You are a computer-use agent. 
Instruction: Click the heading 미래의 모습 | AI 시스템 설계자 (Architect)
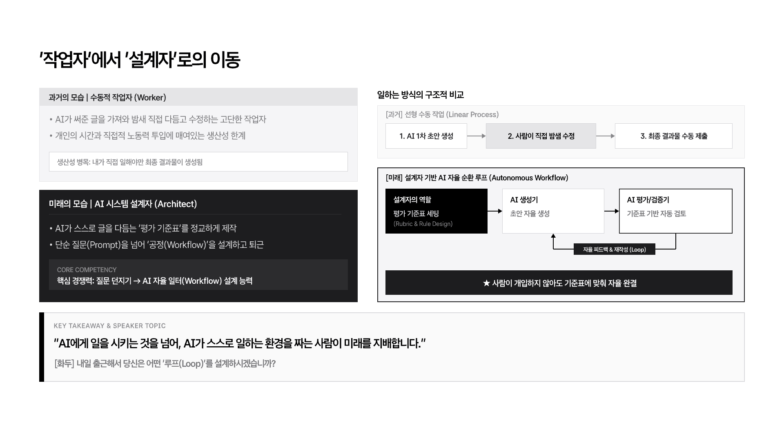tap(123, 204)
